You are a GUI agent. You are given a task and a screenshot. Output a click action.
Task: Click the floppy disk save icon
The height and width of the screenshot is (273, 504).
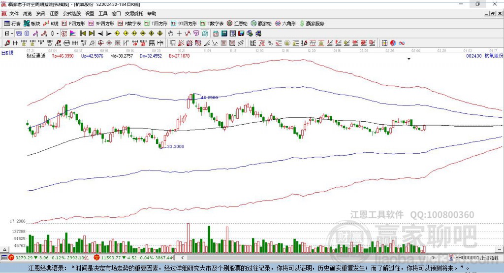[x=241, y=34]
